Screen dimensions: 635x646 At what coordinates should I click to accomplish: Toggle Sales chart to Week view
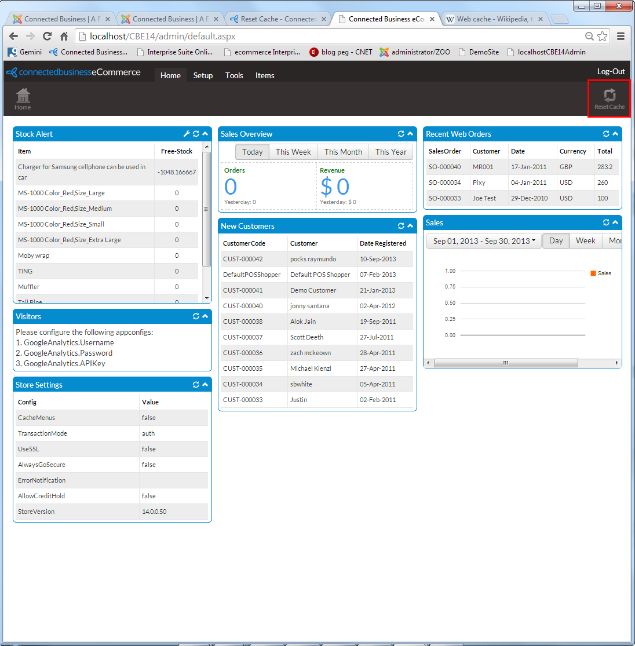pyautogui.click(x=585, y=241)
